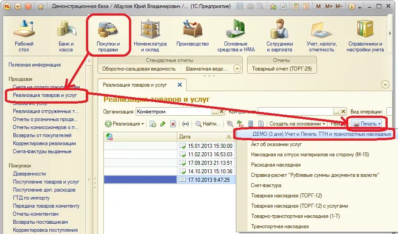Image resolution: width=398 pixels, height=234 pixels.
Task: Click the save disk icon in title bar
Action: 240,6
